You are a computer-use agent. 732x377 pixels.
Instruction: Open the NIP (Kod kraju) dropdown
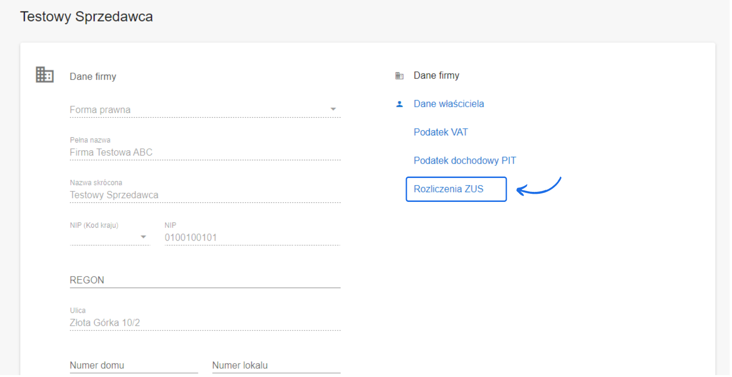pos(143,237)
